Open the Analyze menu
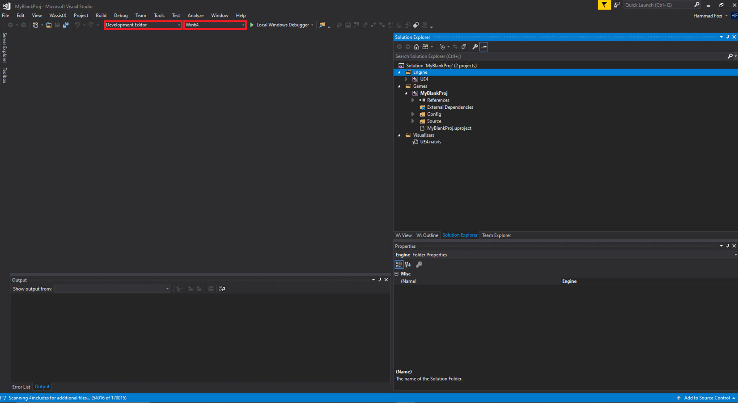 [x=195, y=15]
